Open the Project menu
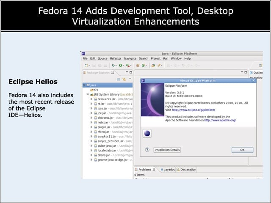Image resolution: width=271 pixels, height=203 pixels. 156,58
